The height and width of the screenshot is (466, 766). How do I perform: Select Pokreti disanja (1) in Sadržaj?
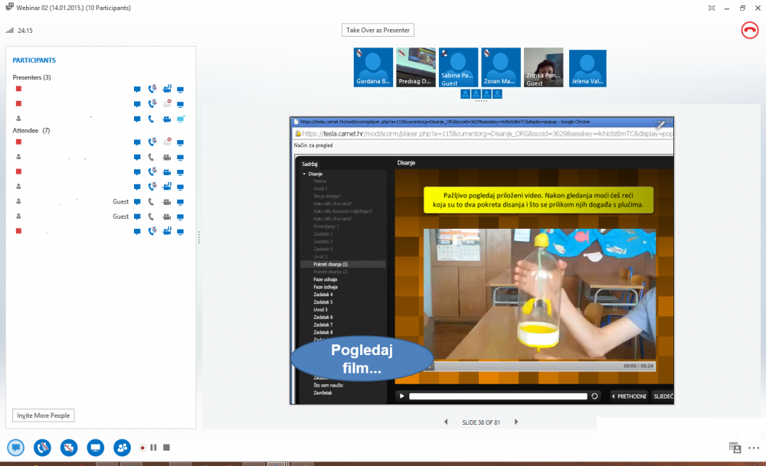(x=330, y=265)
